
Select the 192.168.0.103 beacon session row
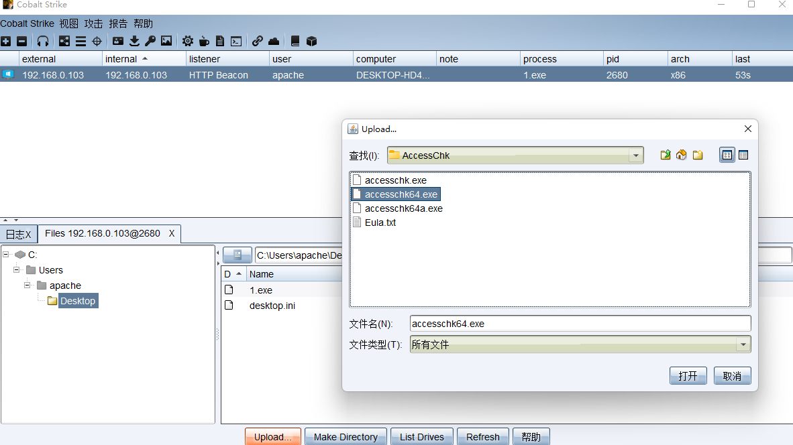pos(396,75)
